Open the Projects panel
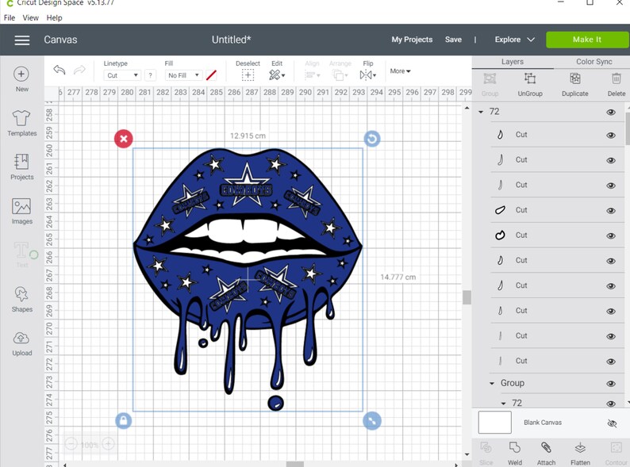This screenshot has height=467, width=630. point(21,167)
